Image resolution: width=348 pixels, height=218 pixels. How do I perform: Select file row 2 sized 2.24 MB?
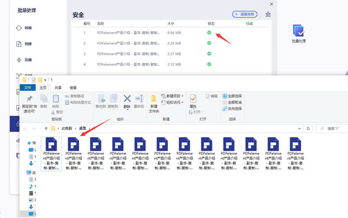[171, 43]
